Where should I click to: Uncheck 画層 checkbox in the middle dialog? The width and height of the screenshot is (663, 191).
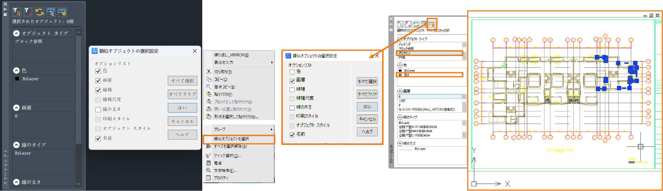(292, 81)
